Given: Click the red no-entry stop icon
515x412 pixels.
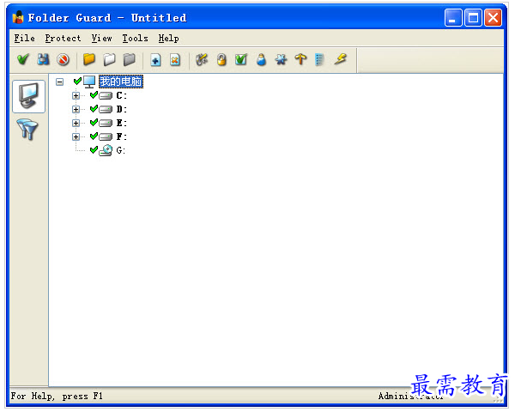Looking at the screenshot, I should (63, 60).
